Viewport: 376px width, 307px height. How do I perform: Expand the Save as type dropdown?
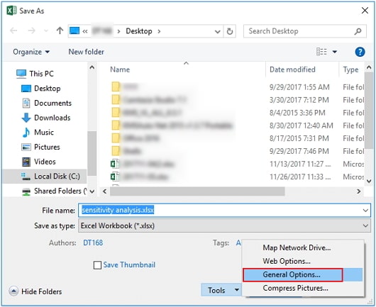point(365,225)
